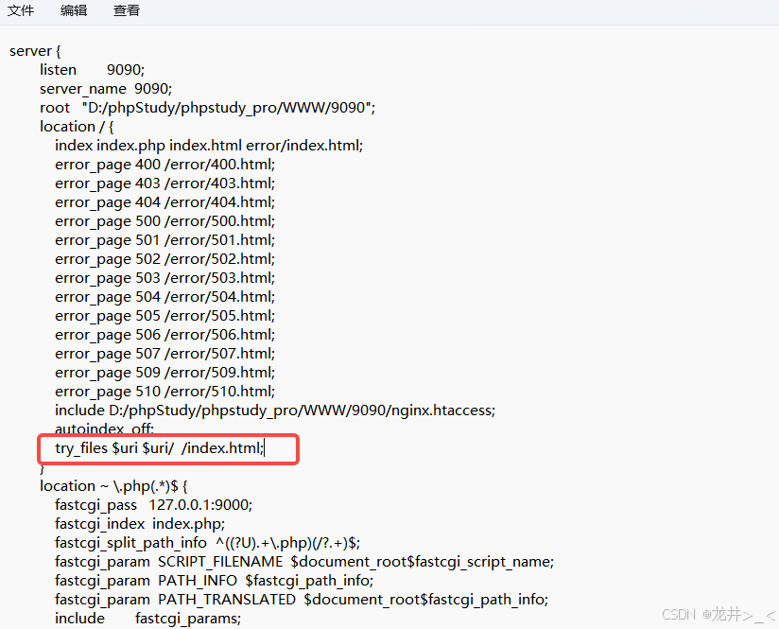
Task: Click the error_page 501 line
Action: [164, 239]
